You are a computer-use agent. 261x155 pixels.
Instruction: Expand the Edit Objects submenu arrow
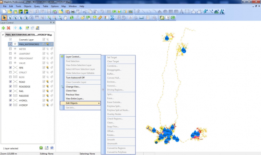click(99, 103)
